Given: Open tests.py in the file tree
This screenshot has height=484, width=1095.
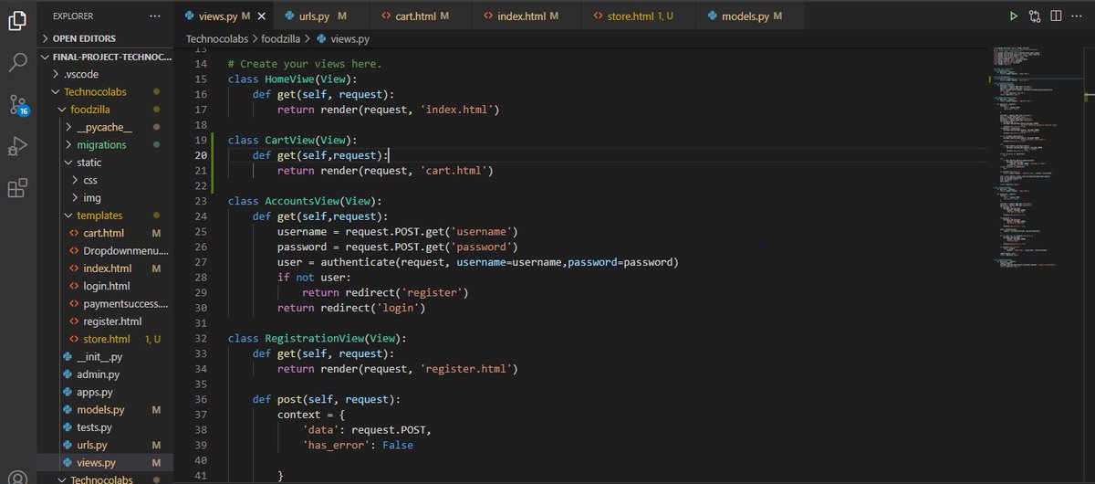Looking at the screenshot, I should 105,427.
